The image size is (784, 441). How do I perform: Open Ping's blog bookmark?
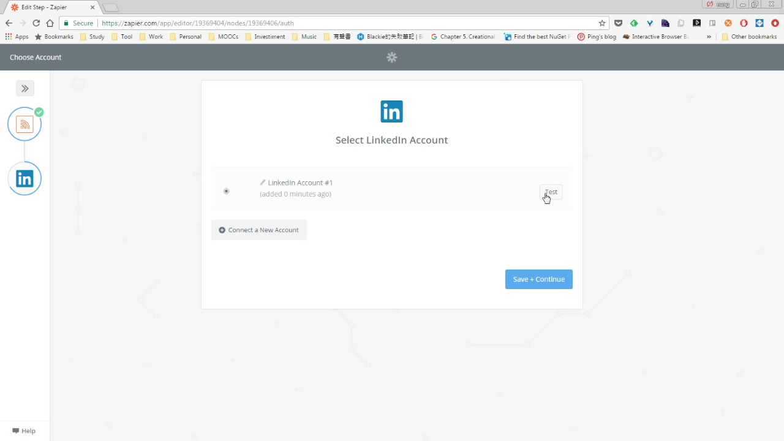point(597,37)
